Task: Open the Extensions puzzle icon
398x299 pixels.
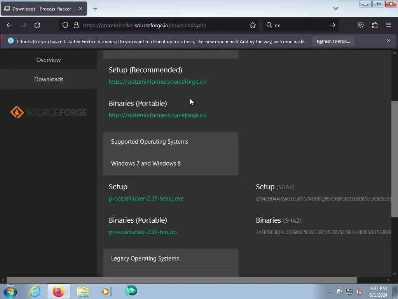Action: tap(375, 25)
